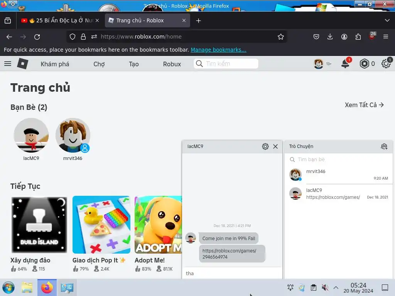Open Firefox account icon

tap(344, 37)
